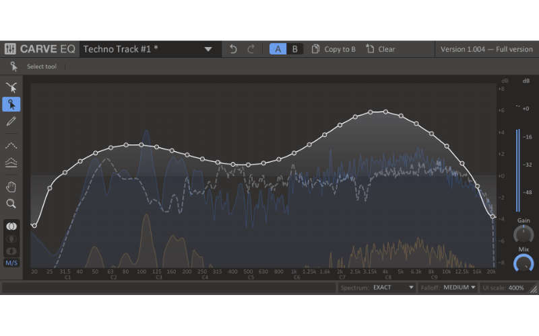The height and width of the screenshot is (336, 539).
Task: Click the resize grip in bottom corner
Action: click(x=534, y=290)
